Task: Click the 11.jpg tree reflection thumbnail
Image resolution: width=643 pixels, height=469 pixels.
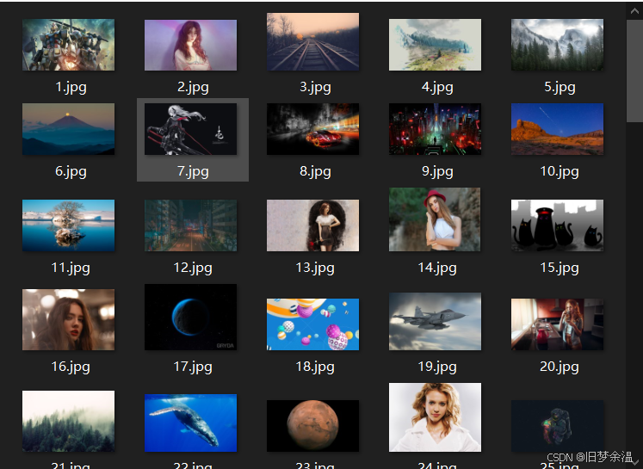Action: pos(68,225)
